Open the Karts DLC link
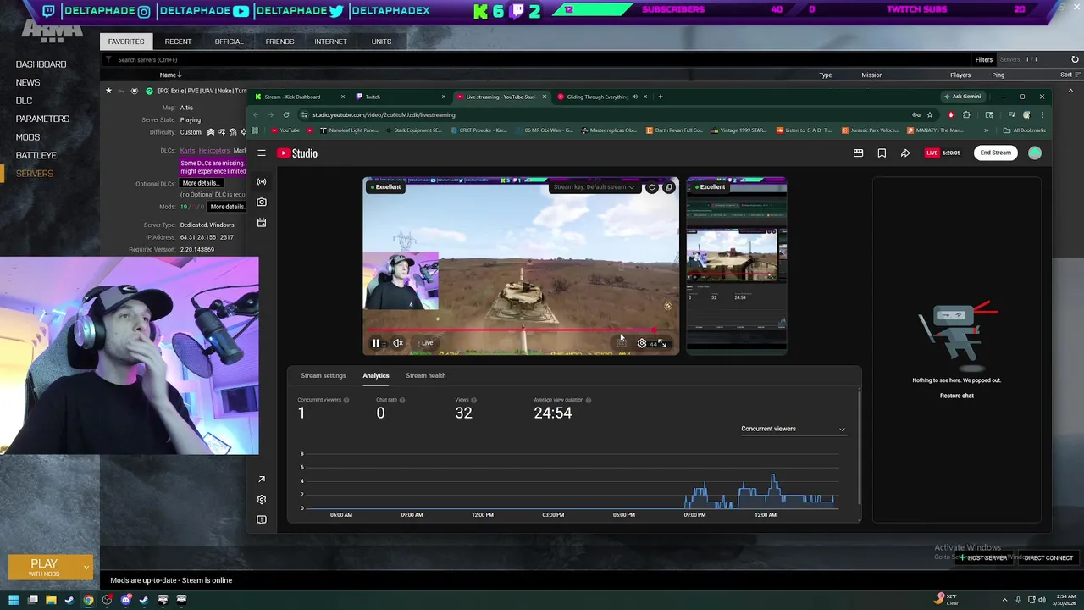 coord(187,151)
